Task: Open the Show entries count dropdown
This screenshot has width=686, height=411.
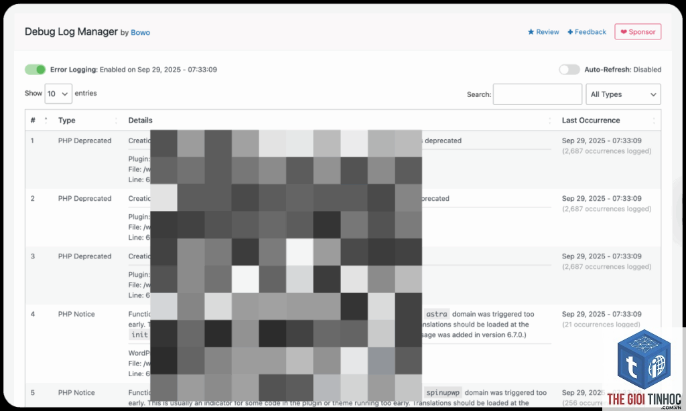Action: click(x=58, y=94)
